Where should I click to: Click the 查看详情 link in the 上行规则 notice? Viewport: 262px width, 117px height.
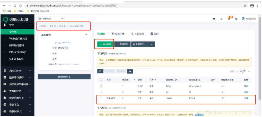[x=200, y=115]
